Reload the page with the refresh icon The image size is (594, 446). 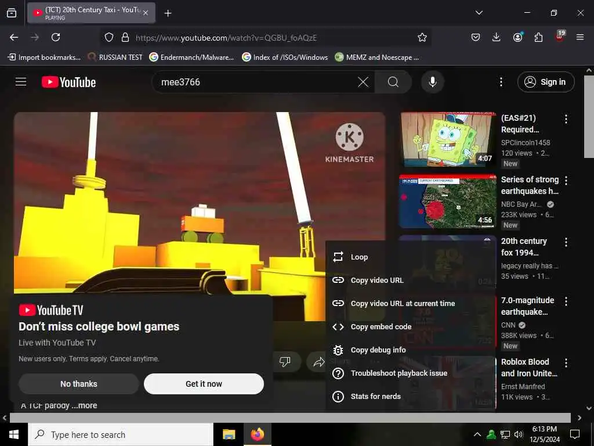pyautogui.click(x=56, y=37)
